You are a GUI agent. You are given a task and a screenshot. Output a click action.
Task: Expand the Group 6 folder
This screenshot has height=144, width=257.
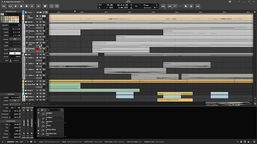tap(26, 90)
